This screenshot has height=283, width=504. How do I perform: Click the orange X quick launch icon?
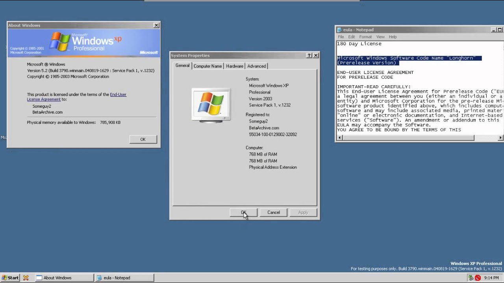coord(26,277)
